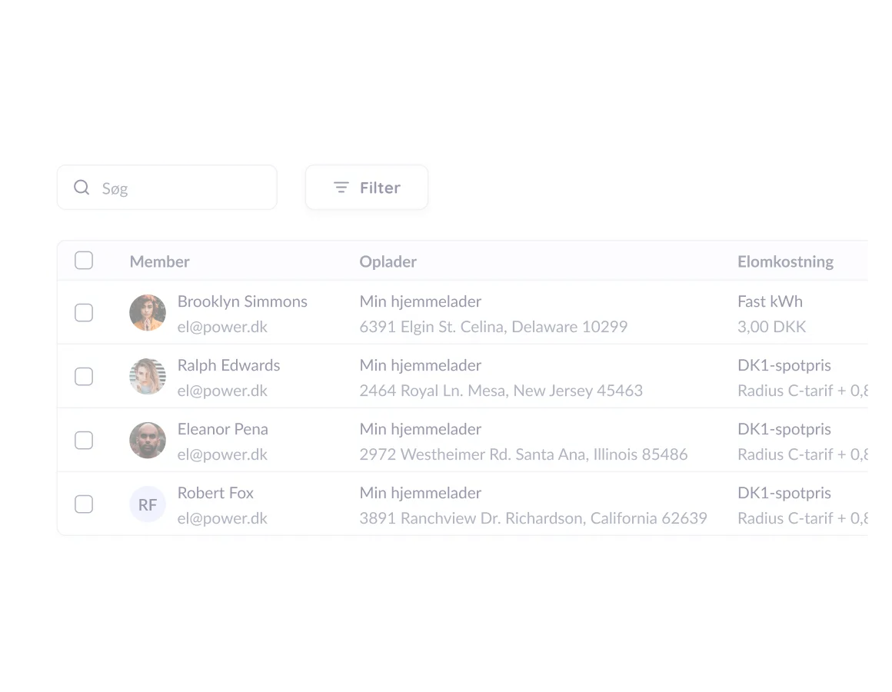Screen dimensions: 892x692
Task: Click Eleanor Pena's DK1-spotpris cell
Action: 784,429
